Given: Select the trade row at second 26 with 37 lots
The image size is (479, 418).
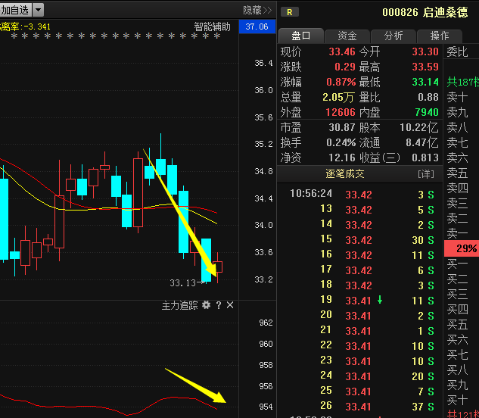Looking at the screenshot, I should [x=360, y=407].
